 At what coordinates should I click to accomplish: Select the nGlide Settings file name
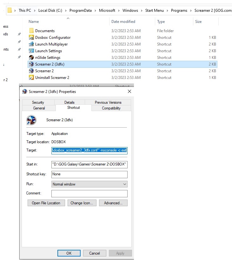click(48, 58)
